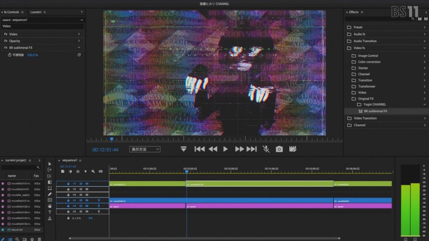The width and height of the screenshot is (429, 241).
Task: Click the magnifier icon in project panel footer
Action: coord(17,239)
